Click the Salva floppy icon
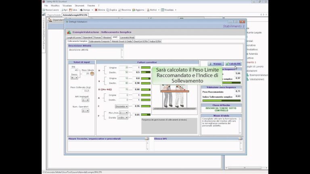 pos(70,10)
